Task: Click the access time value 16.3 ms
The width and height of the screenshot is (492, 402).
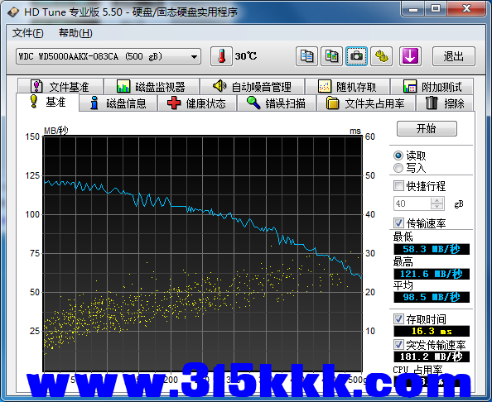Action: [432, 331]
